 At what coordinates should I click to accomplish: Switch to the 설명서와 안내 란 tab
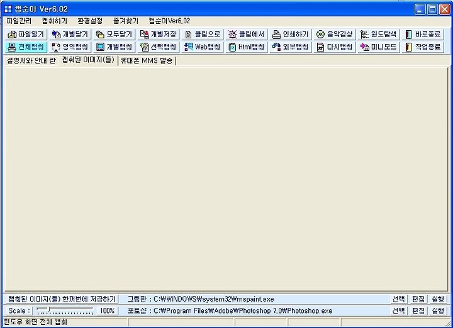pos(31,60)
